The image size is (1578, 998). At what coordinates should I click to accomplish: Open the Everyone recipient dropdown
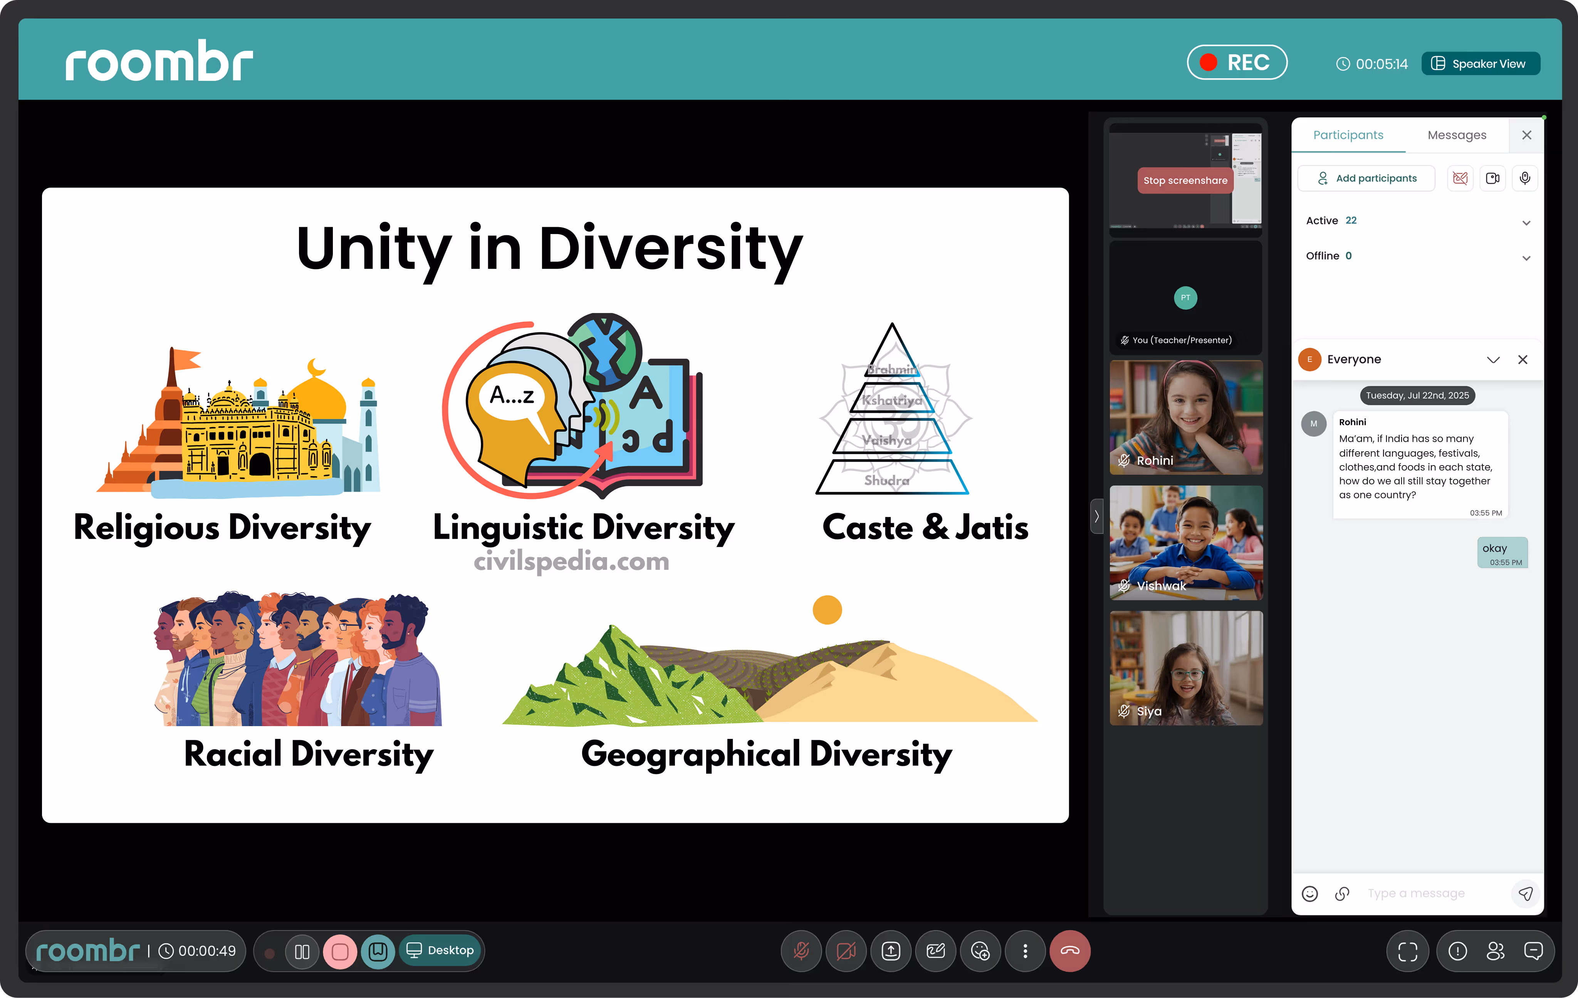(x=1493, y=360)
